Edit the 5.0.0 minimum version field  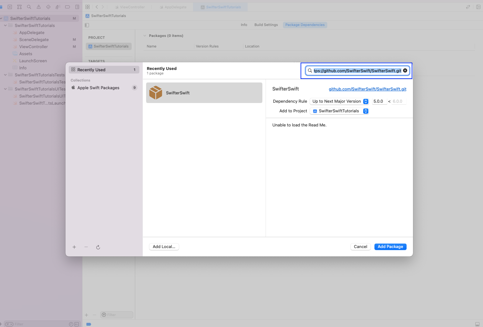pos(380,101)
